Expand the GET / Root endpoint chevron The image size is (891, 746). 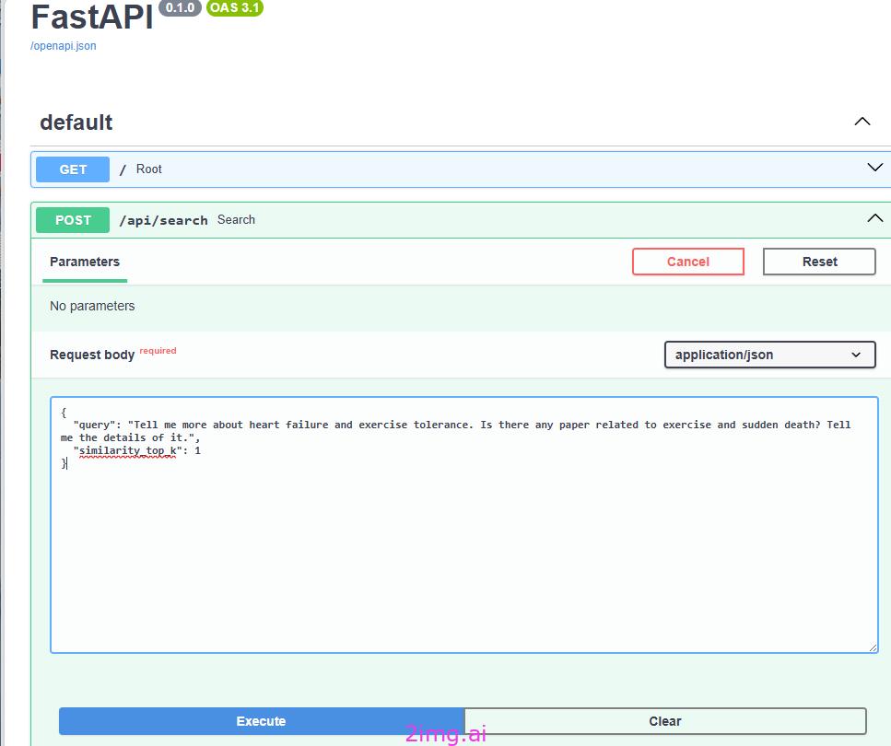[875, 168]
